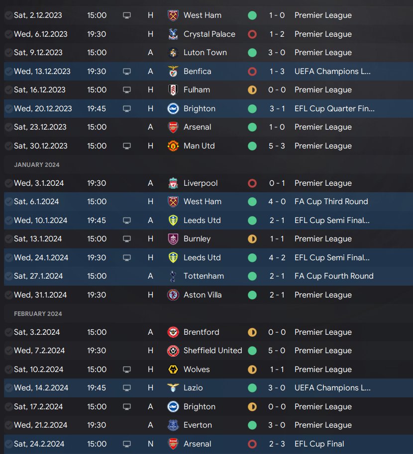Click the red loss indicator on the Liverpool match
413x454 pixels.
(x=252, y=183)
